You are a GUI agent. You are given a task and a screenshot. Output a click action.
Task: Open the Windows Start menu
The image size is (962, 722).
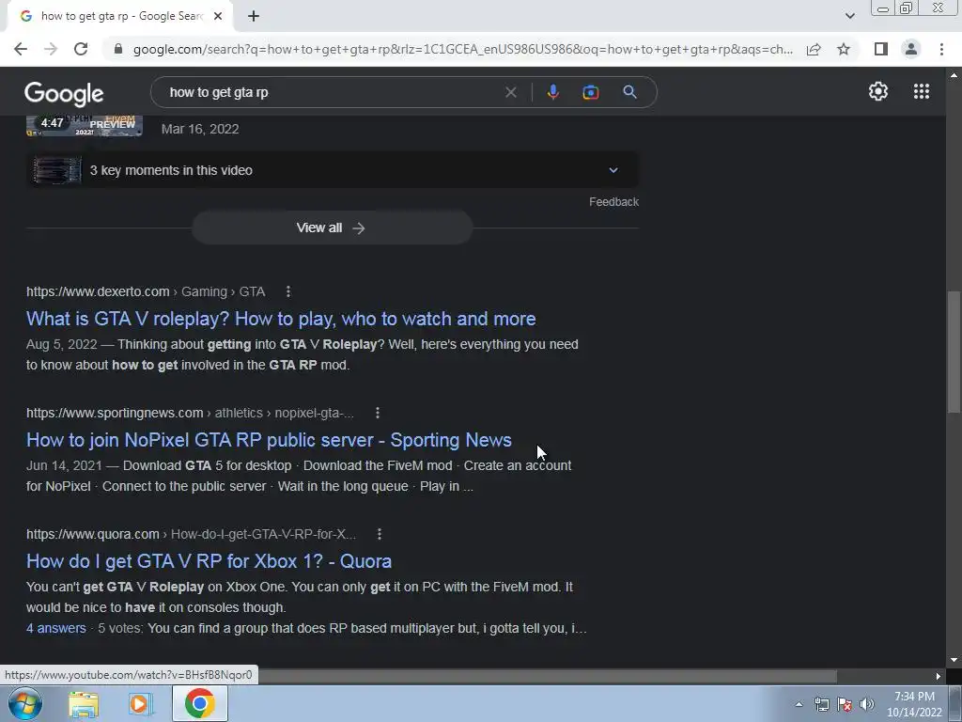click(x=24, y=703)
